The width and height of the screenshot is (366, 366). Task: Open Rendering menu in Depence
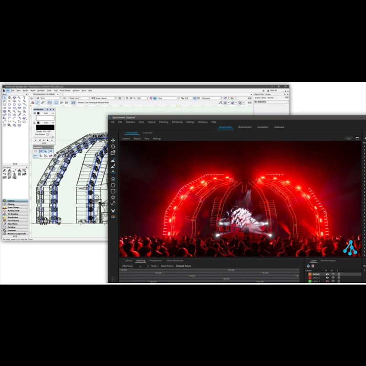pos(177,122)
